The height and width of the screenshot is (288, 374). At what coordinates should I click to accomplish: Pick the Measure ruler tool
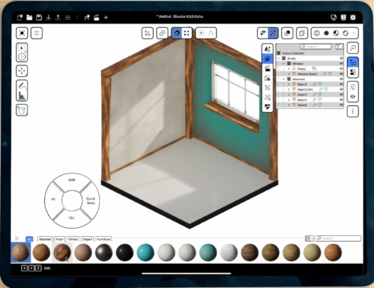tap(22, 96)
